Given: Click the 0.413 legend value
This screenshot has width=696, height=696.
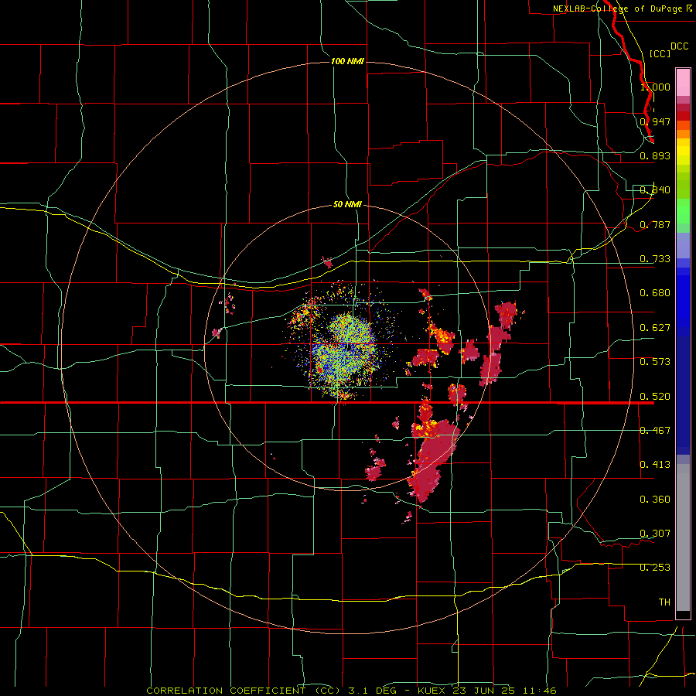Looking at the screenshot, I should (655, 465).
